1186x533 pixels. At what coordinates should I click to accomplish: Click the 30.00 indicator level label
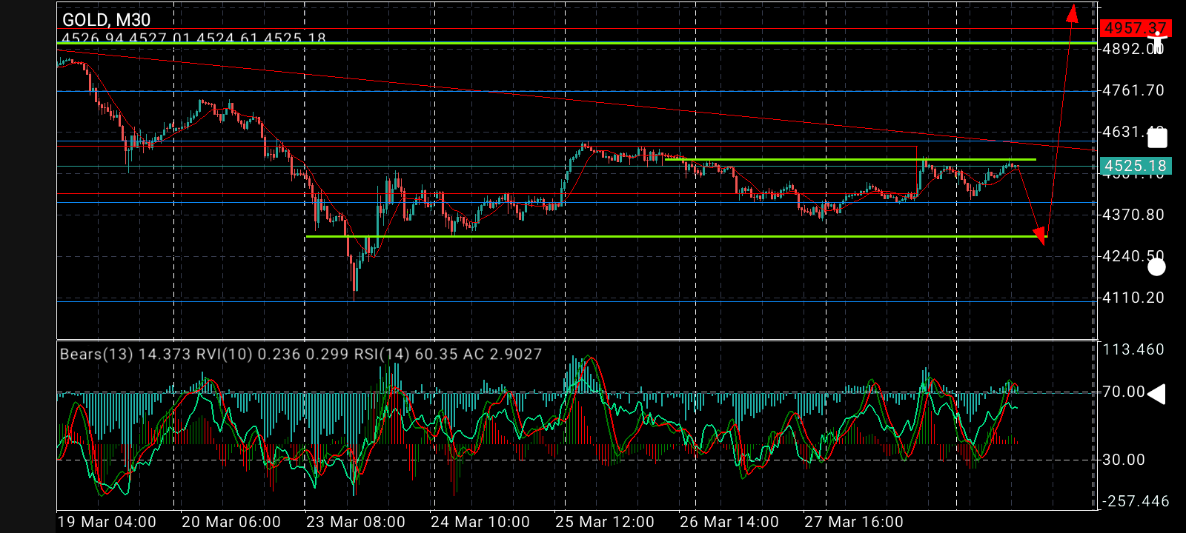pos(1124,460)
